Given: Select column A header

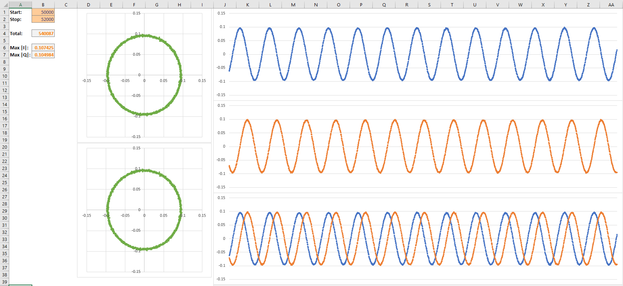Looking at the screenshot, I should tap(20, 5).
